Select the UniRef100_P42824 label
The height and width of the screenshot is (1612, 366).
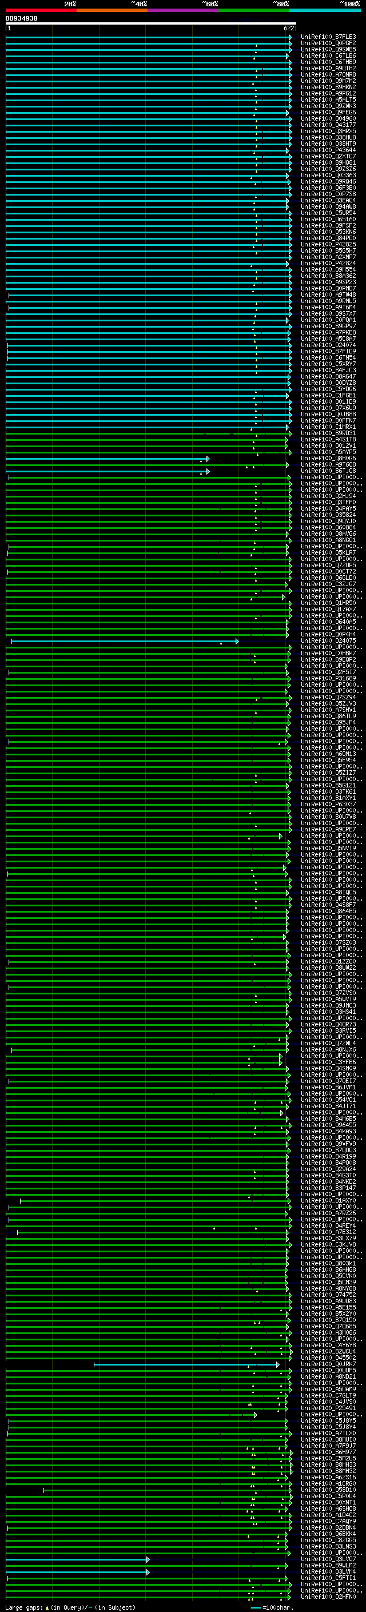pos(328,264)
